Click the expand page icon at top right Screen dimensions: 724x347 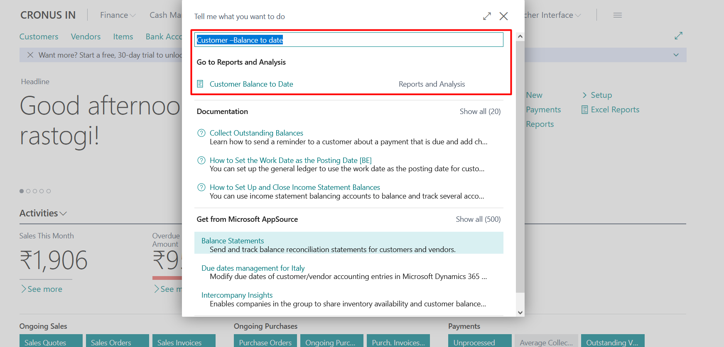tap(678, 36)
